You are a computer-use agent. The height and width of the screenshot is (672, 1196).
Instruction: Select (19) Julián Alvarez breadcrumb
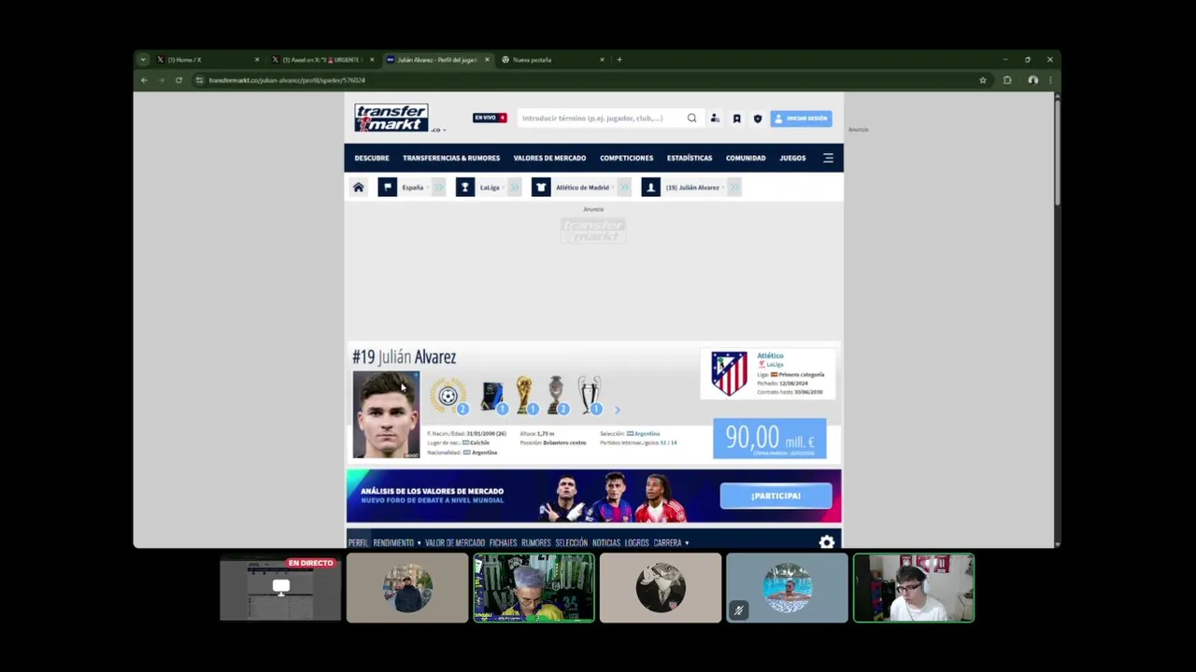692,188
